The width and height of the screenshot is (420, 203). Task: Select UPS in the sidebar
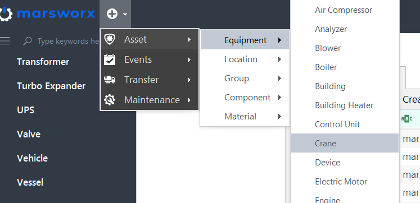click(x=26, y=110)
